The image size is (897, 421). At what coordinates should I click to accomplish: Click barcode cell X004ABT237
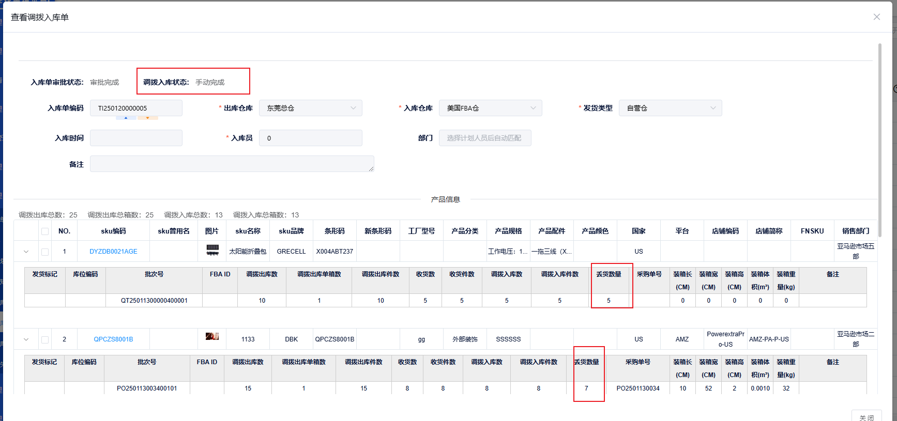(x=335, y=252)
